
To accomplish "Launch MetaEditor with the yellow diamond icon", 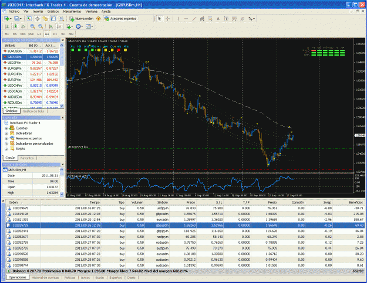I will [99, 19].
